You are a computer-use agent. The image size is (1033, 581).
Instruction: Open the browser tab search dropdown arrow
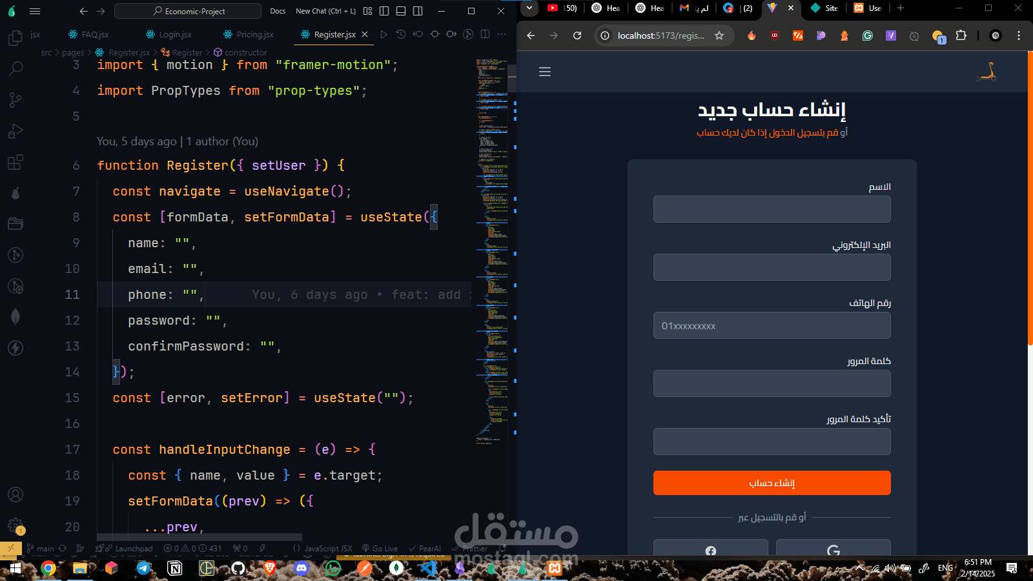click(x=529, y=8)
